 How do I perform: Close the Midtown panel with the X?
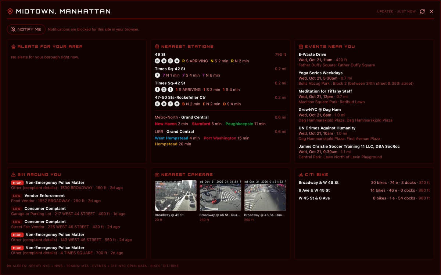[x=432, y=11]
